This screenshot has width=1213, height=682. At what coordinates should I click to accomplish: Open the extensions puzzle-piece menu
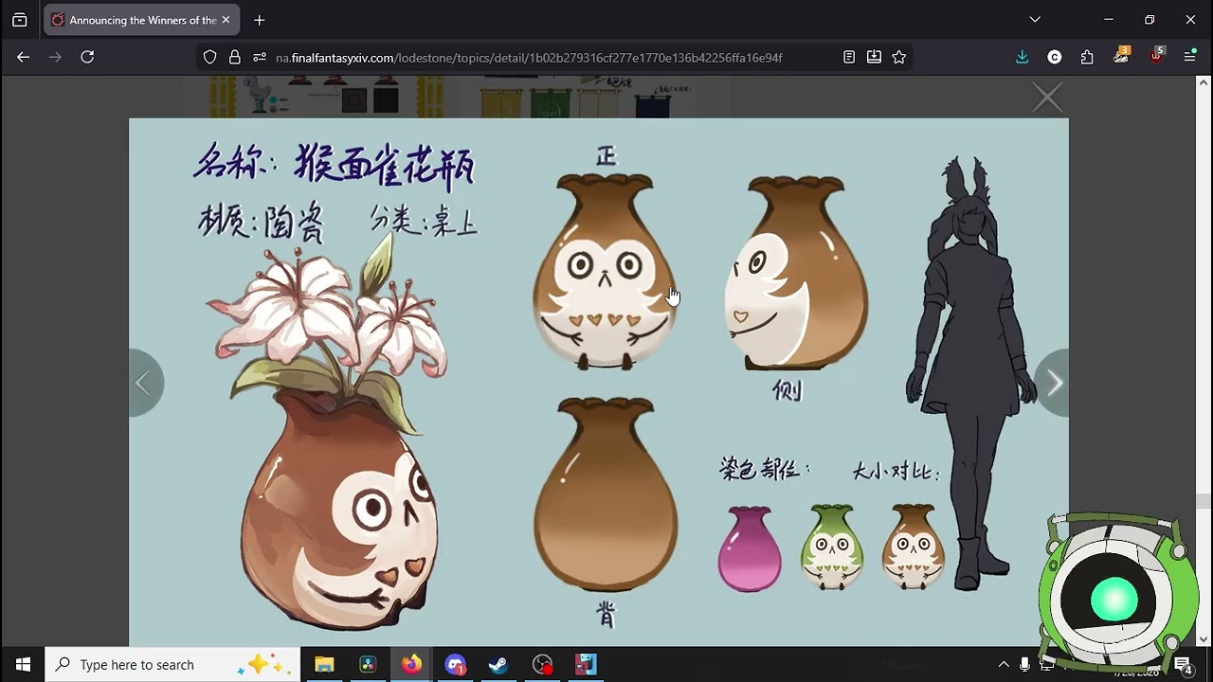pyautogui.click(x=1087, y=58)
